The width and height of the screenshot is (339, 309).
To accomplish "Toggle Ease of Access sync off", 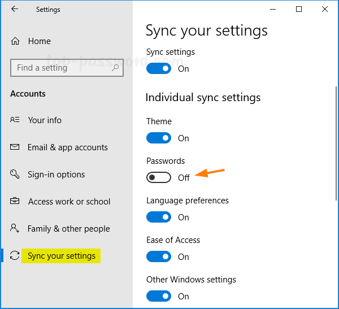I will coord(159,256).
